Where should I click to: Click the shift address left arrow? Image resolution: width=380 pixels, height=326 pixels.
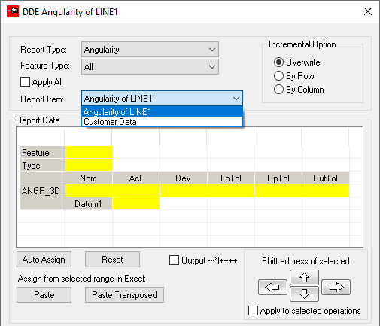272,287
